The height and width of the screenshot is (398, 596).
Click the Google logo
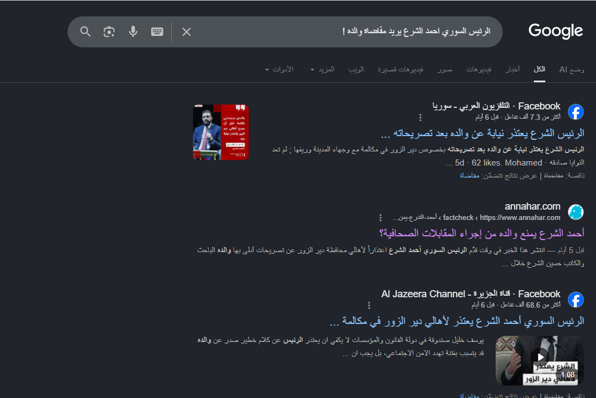point(555,30)
